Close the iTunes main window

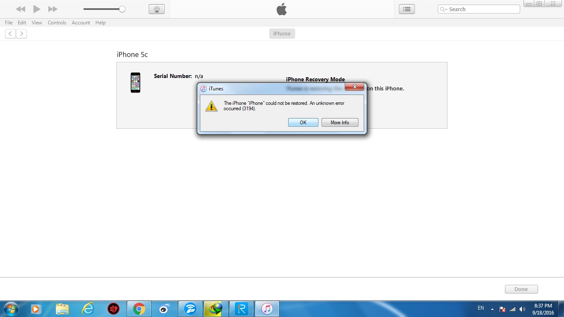pos(553,3)
